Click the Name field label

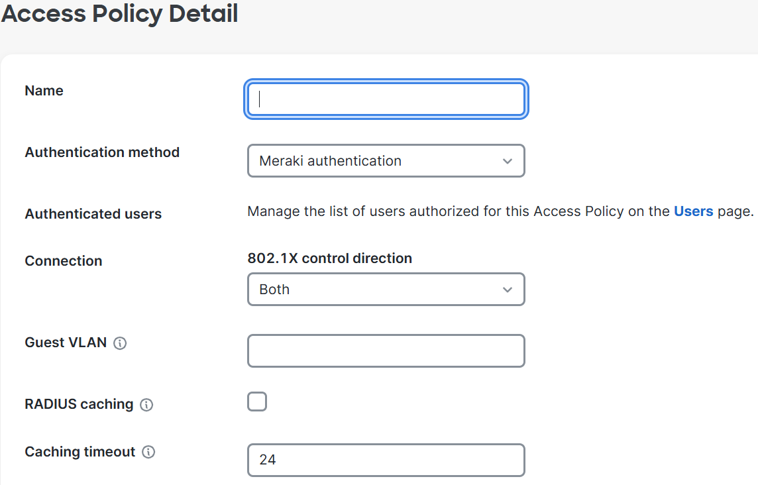point(44,91)
